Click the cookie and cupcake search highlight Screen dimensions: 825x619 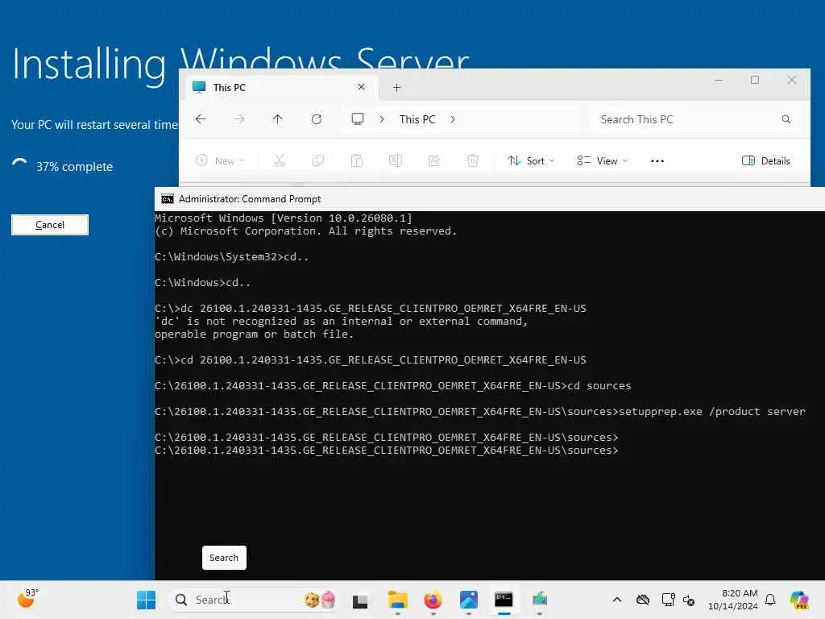click(320, 600)
